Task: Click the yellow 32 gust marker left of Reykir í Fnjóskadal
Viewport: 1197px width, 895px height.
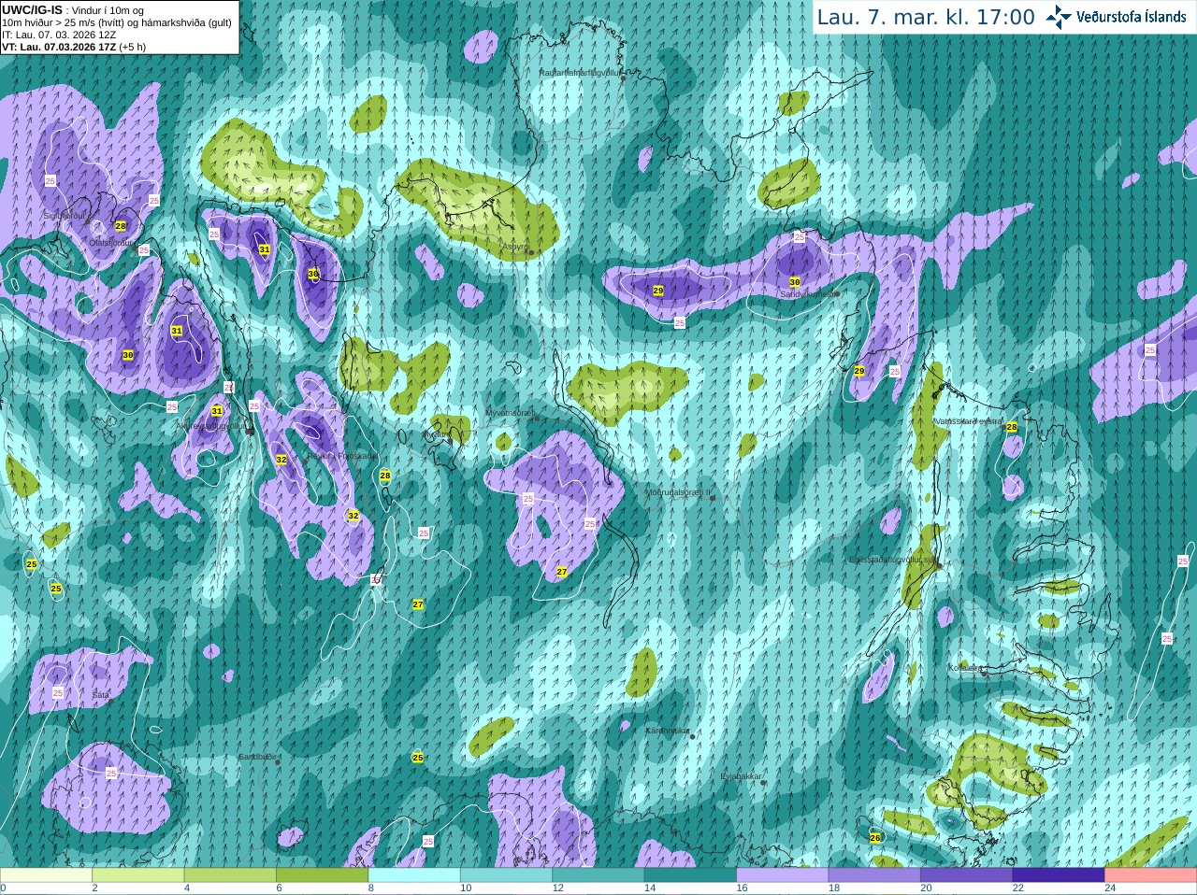Action: click(x=281, y=460)
